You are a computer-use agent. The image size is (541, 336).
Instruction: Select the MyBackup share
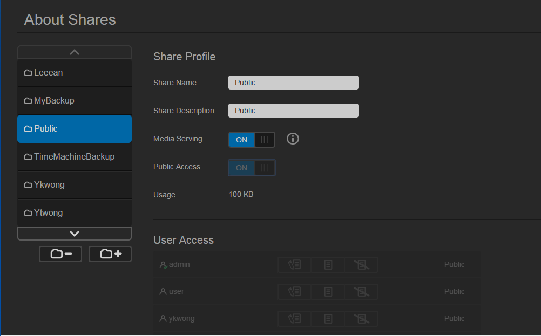pyautogui.click(x=75, y=101)
